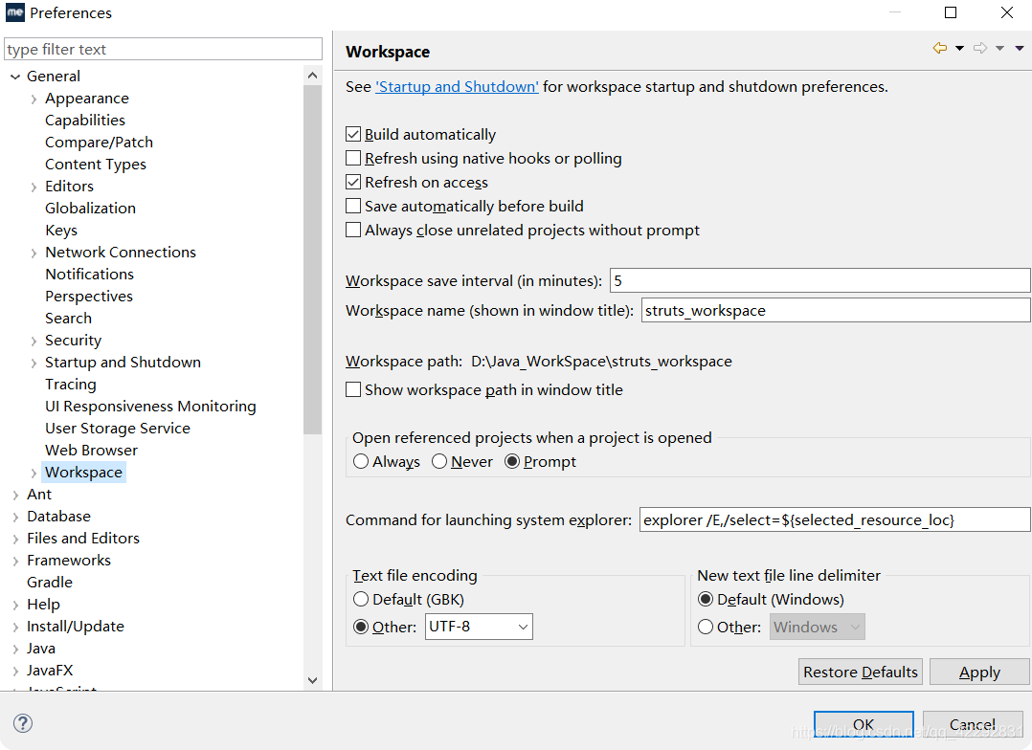Image resolution: width=1032 pixels, height=750 pixels.
Task: Choose Default (GBK) text encoding
Action: (x=361, y=599)
